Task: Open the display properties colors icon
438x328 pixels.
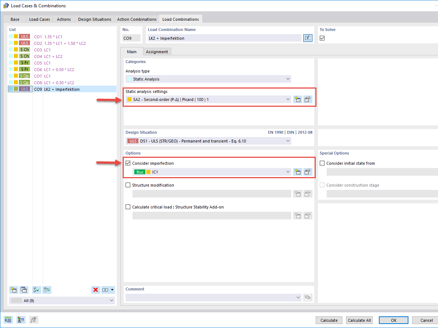Action: 21,320
